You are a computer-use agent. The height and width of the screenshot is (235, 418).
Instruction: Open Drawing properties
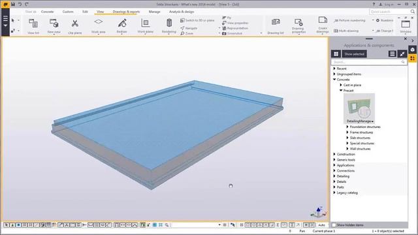(298, 26)
